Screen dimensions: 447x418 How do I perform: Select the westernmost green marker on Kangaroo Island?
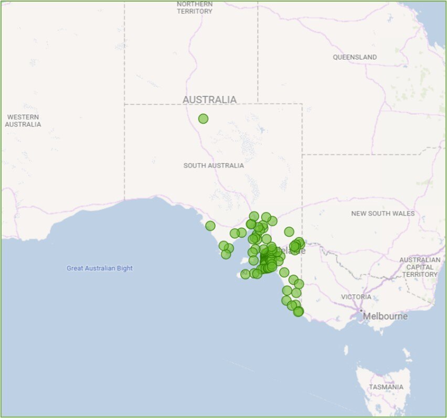pos(245,274)
